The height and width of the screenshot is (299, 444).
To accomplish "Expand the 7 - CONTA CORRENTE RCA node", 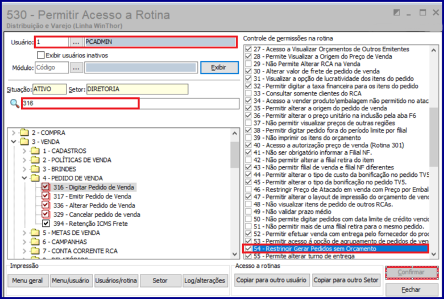I will coord(24,251).
